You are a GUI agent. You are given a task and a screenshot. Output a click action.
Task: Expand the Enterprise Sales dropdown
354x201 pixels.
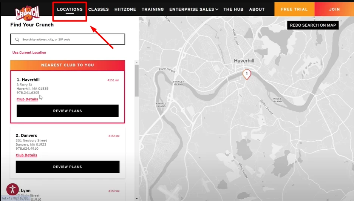point(194,9)
